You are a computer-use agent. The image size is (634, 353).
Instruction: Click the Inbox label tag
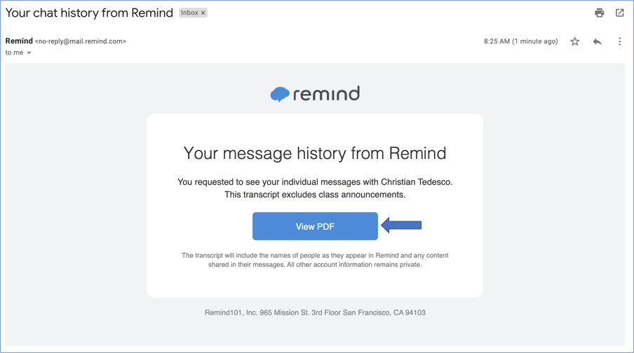[x=189, y=13]
